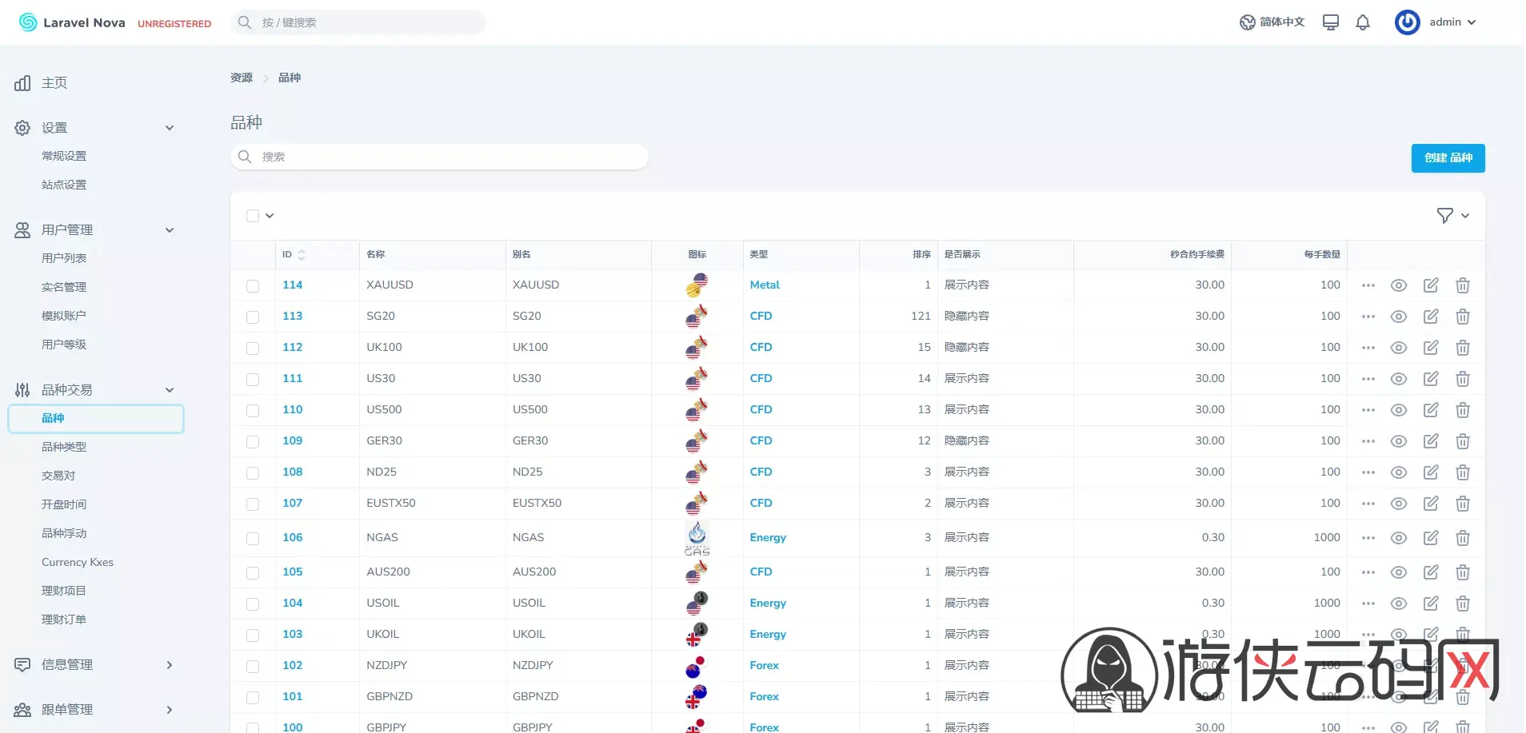Viewport: 1526px width, 733px height.
Task: Tick the checkbox for row 114
Action: 253,286
